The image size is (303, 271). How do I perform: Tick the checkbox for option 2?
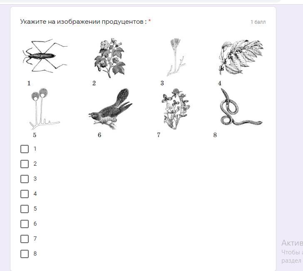point(25,164)
